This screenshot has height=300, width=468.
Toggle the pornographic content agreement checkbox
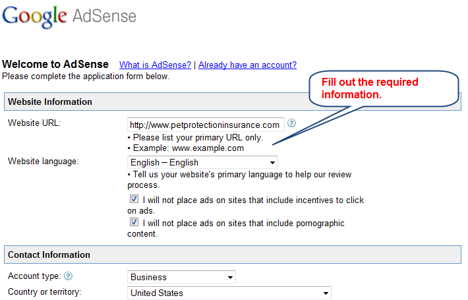pos(134,222)
